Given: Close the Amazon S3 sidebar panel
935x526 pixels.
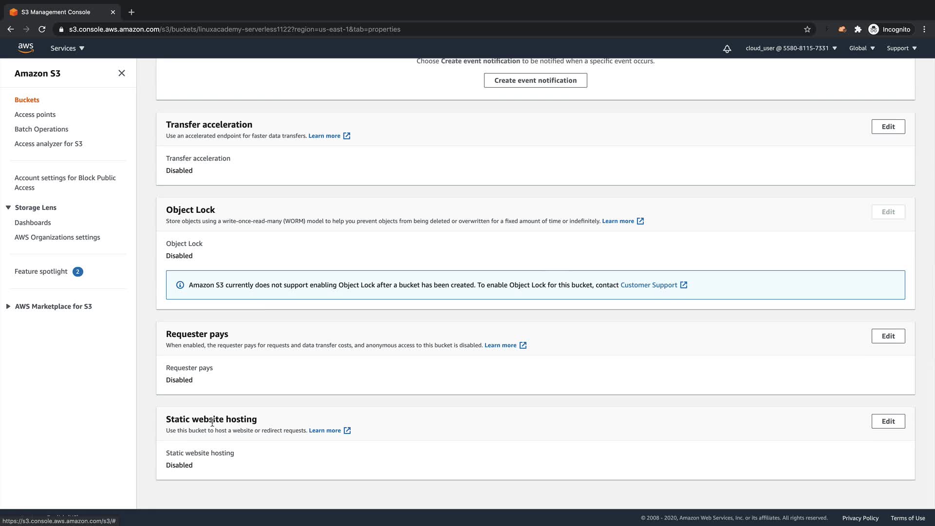Looking at the screenshot, I should [x=121, y=73].
